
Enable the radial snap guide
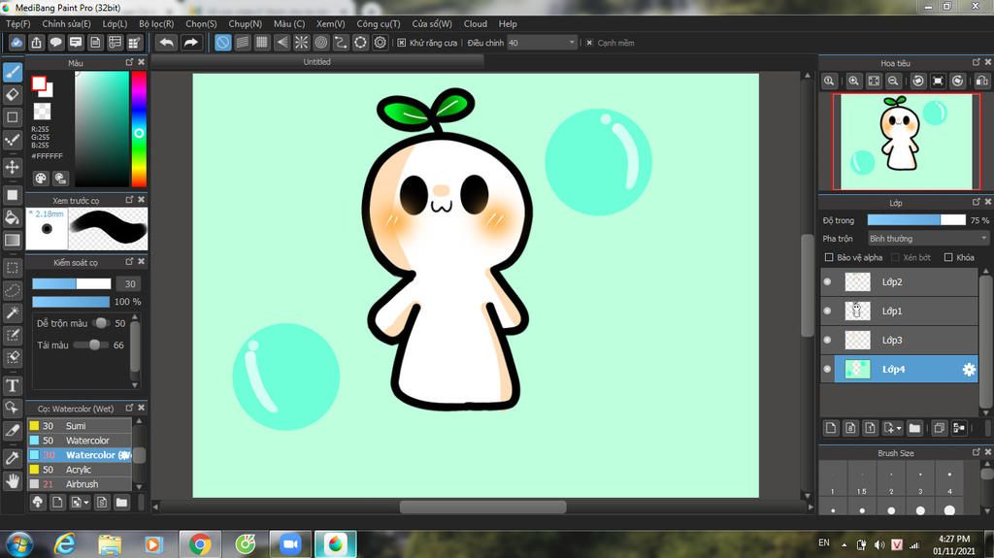[301, 43]
